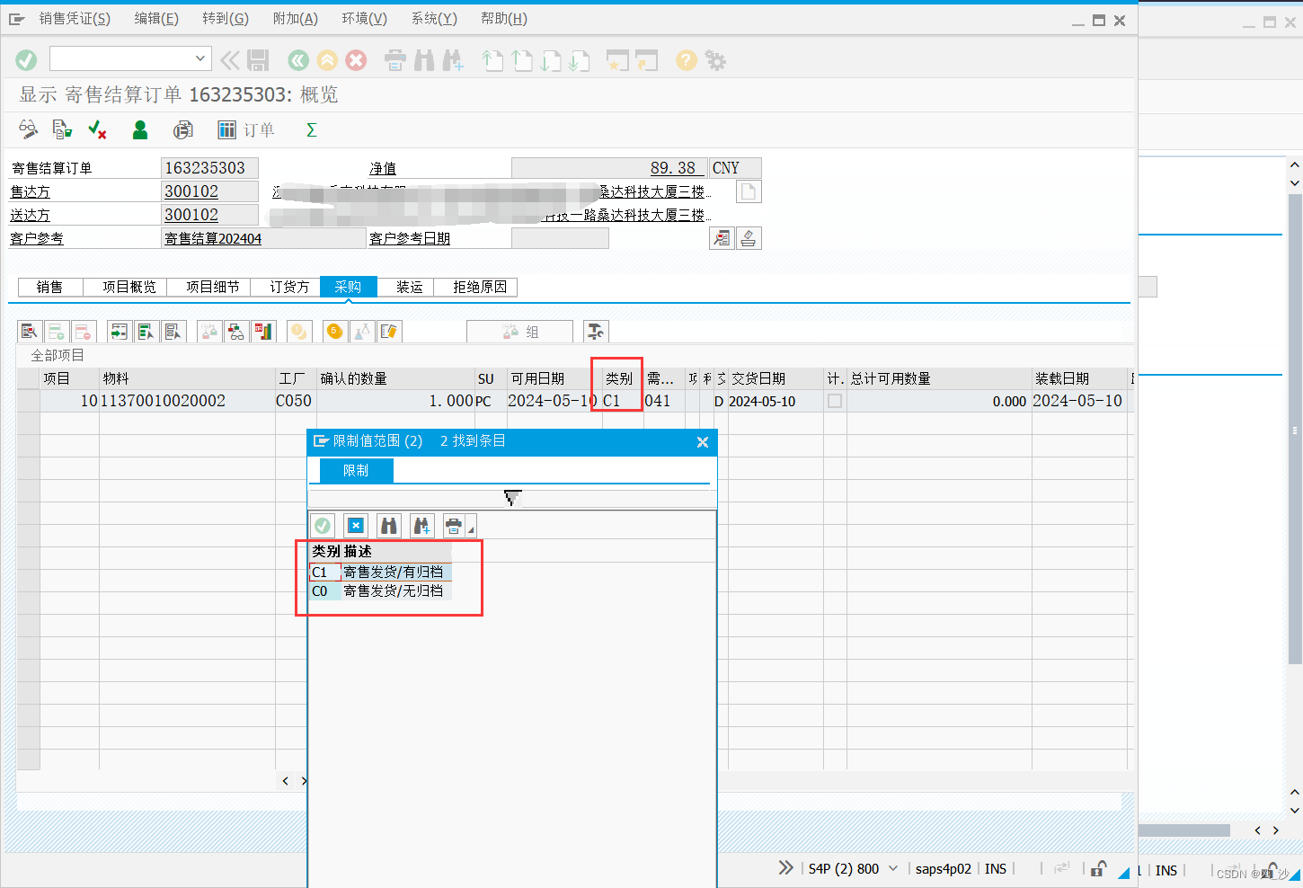Viewport: 1303px width, 888px height.
Task: Toggle the checkbox in item 10's 计 column
Action: point(833,401)
